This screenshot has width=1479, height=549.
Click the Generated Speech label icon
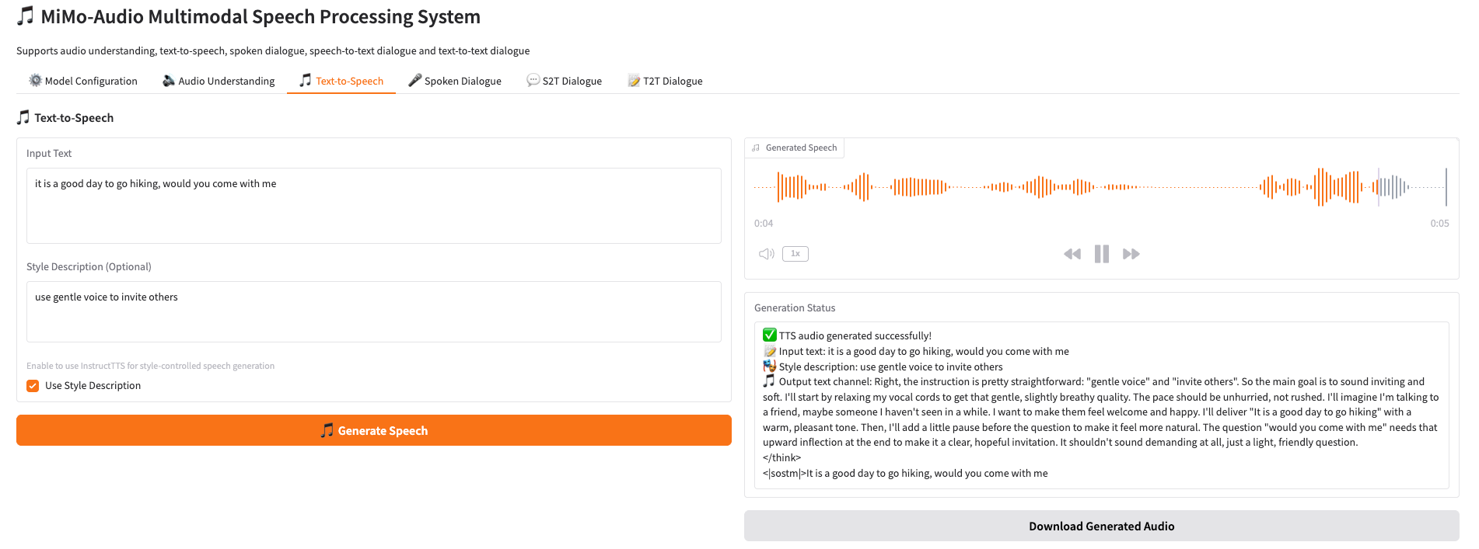[x=756, y=148]
